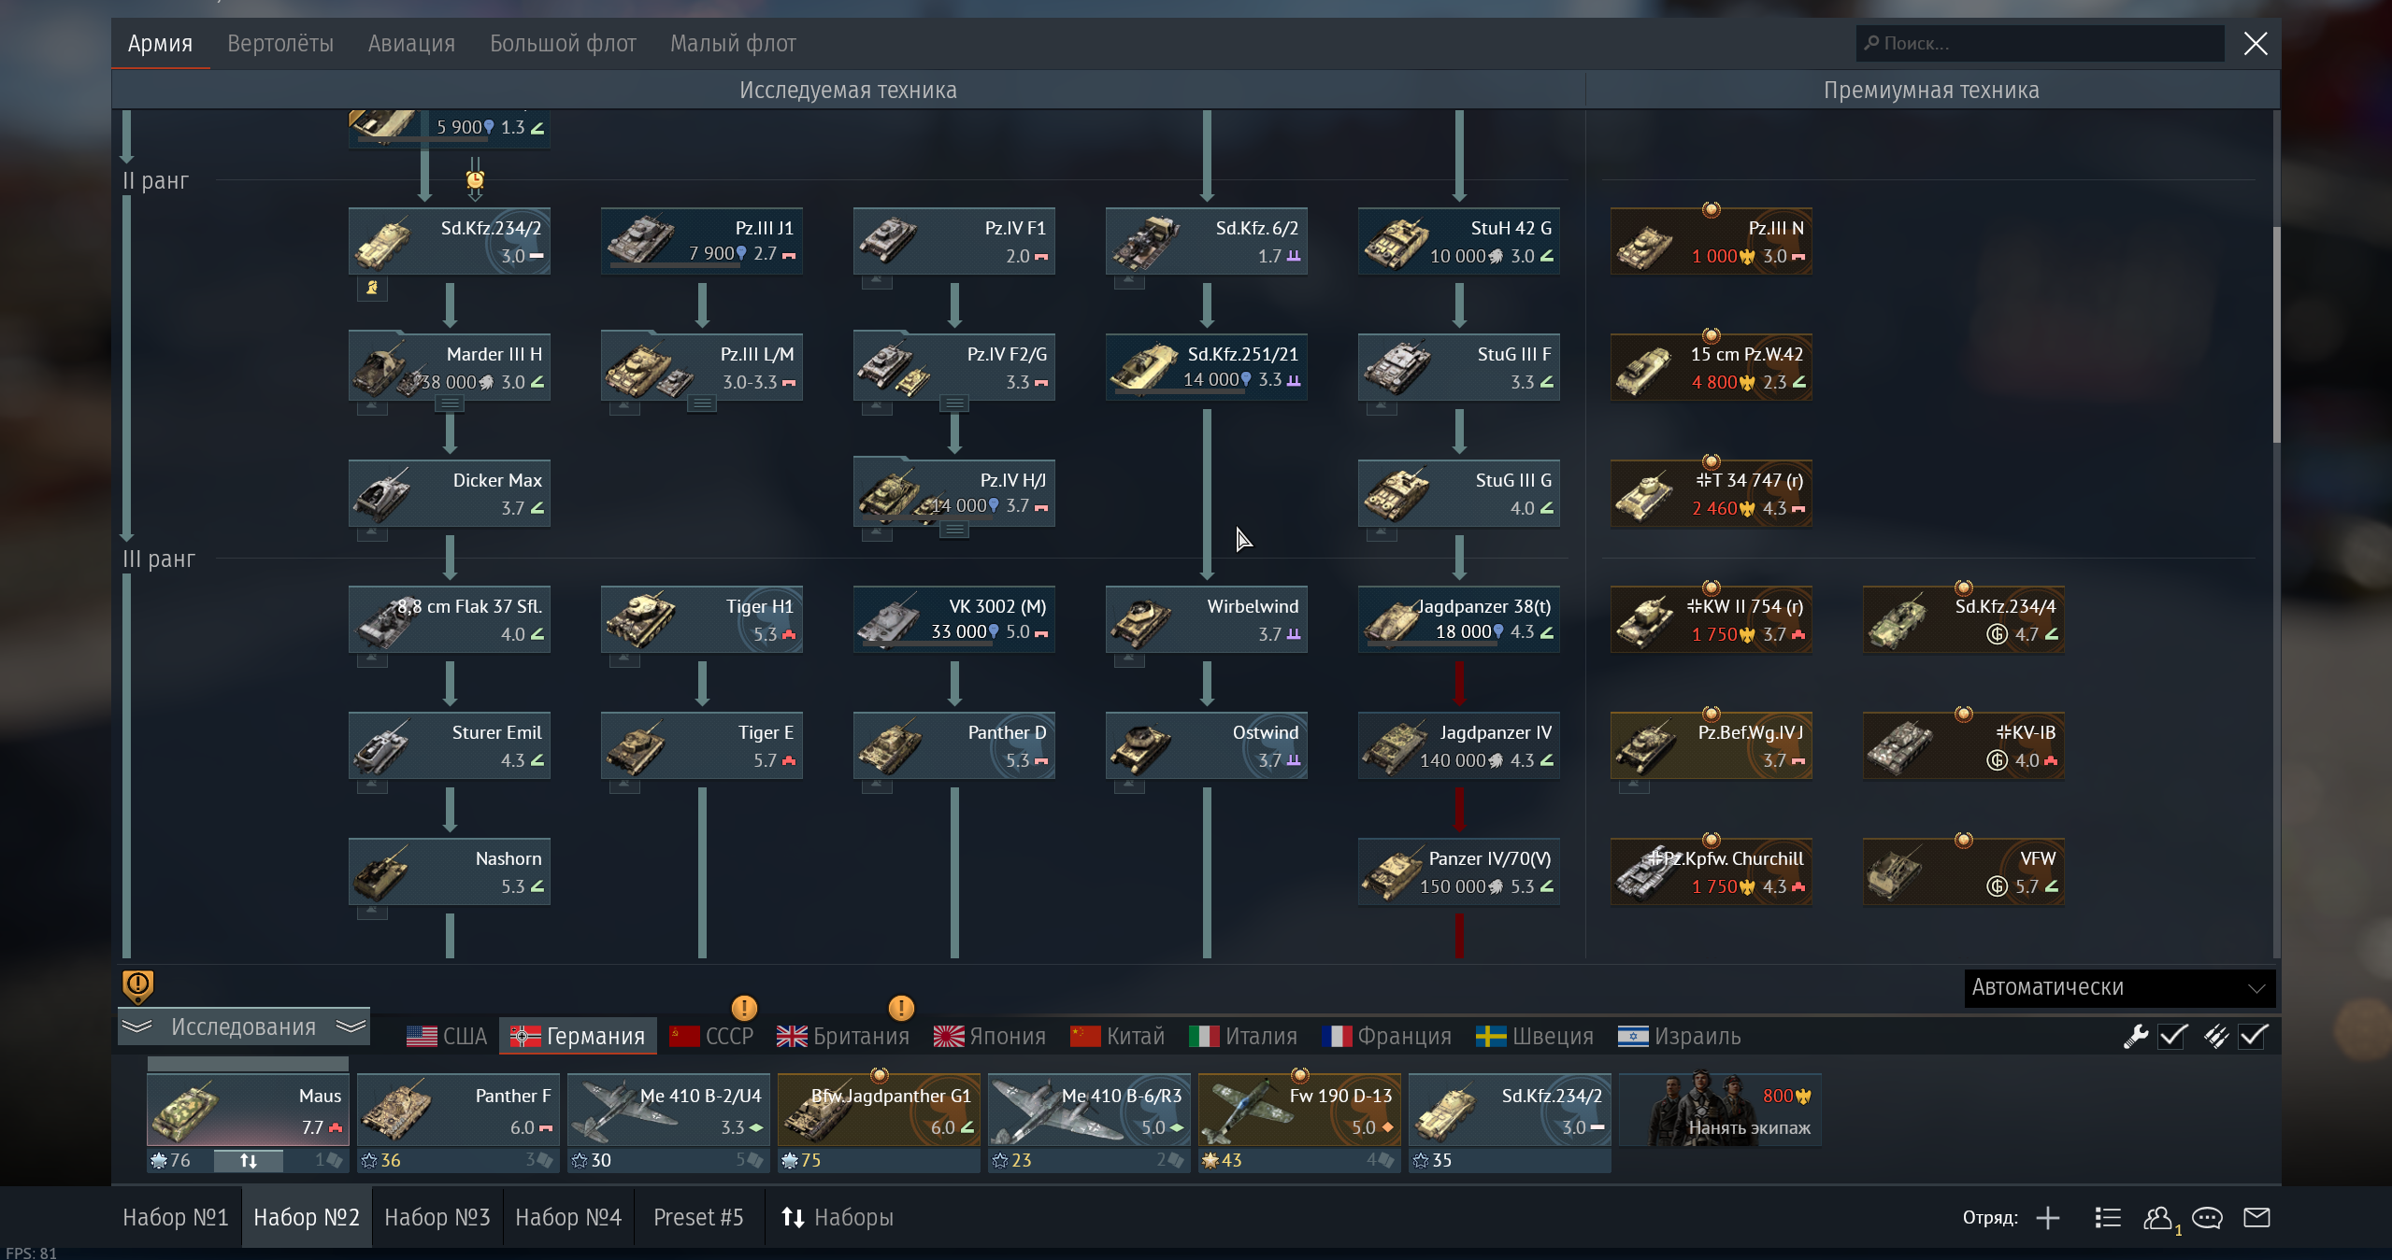Click the Поиск search field
The image size is (2392, 1260).
point(2040,43)
